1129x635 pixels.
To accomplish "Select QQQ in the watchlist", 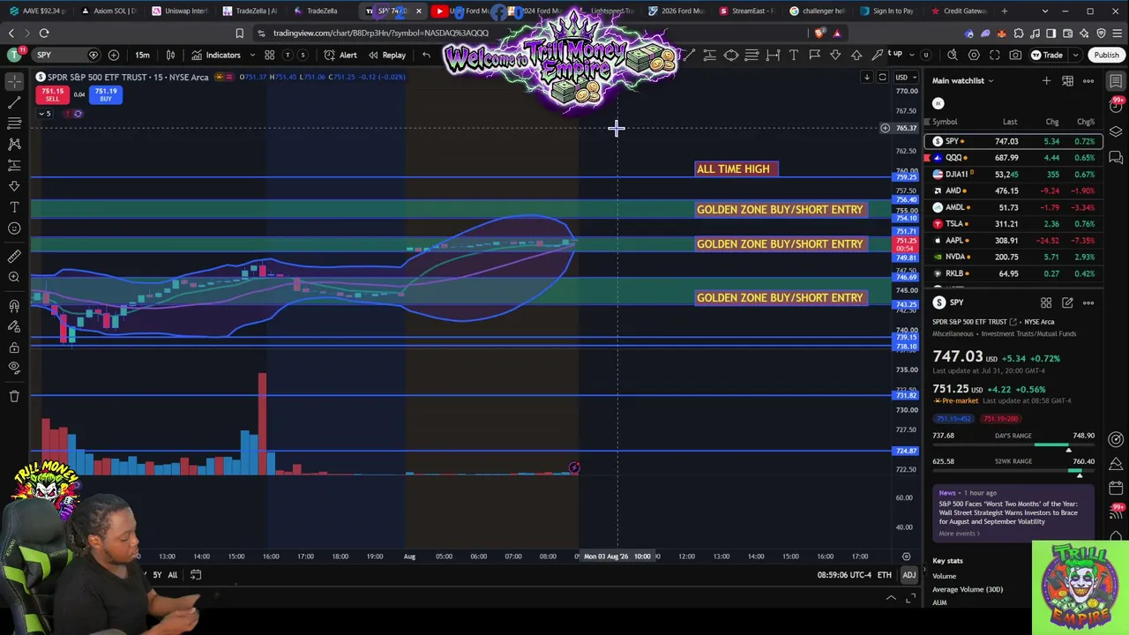I will point(1013,158).
